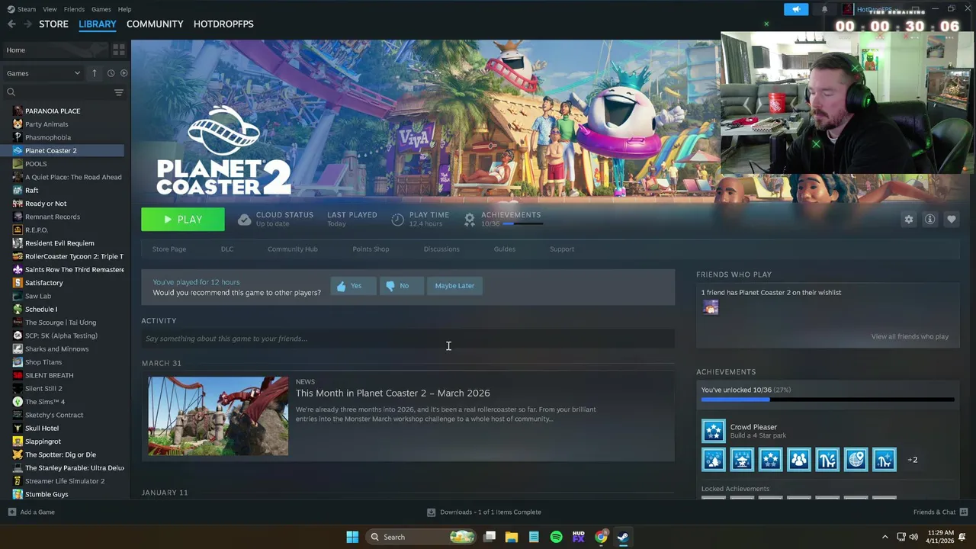Click the thumbs-down No recommendation button

coord(401,286)
